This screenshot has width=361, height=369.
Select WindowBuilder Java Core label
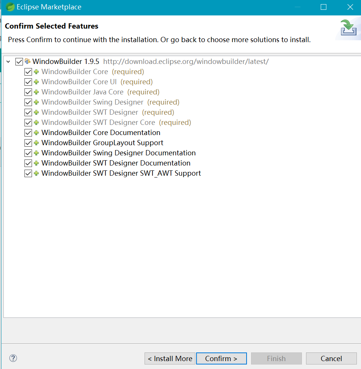coord(101,92)
